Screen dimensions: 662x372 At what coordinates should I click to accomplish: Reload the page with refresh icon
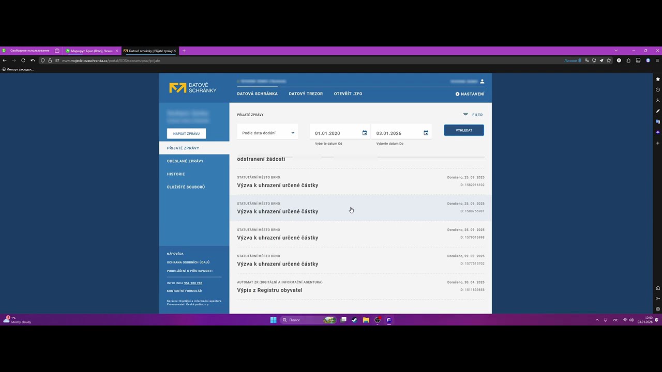point(23,60)
